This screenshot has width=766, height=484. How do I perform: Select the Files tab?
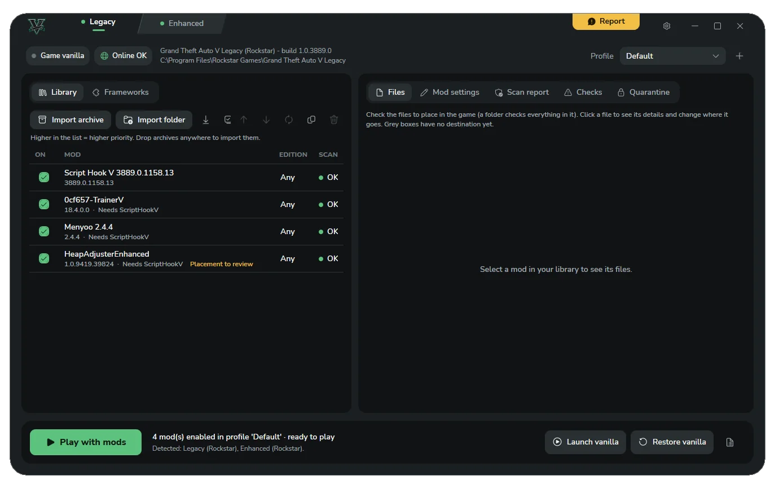coord(390,92)
